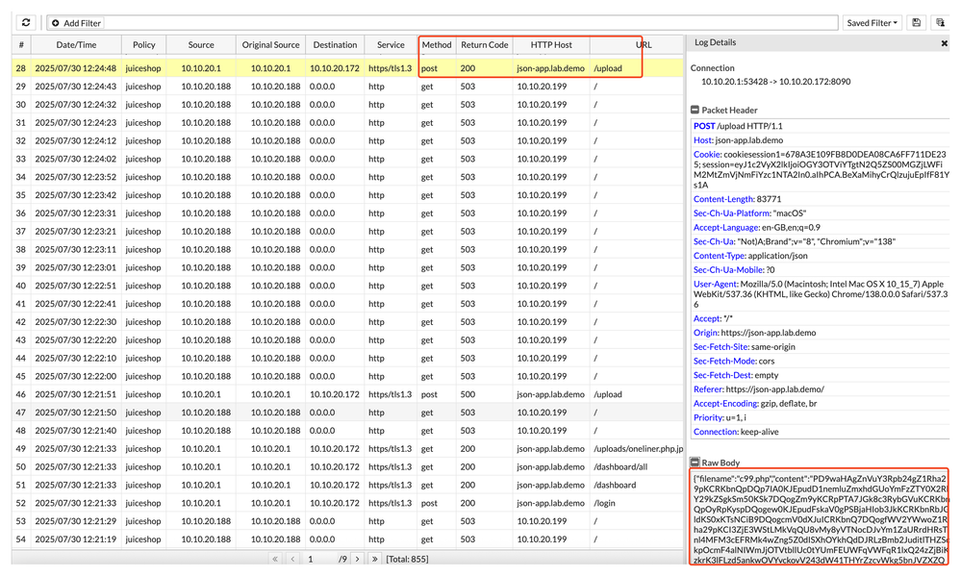961x576 pixels.
Task: Sort by the Date/Time column header
Action: (x=76, y=44)
